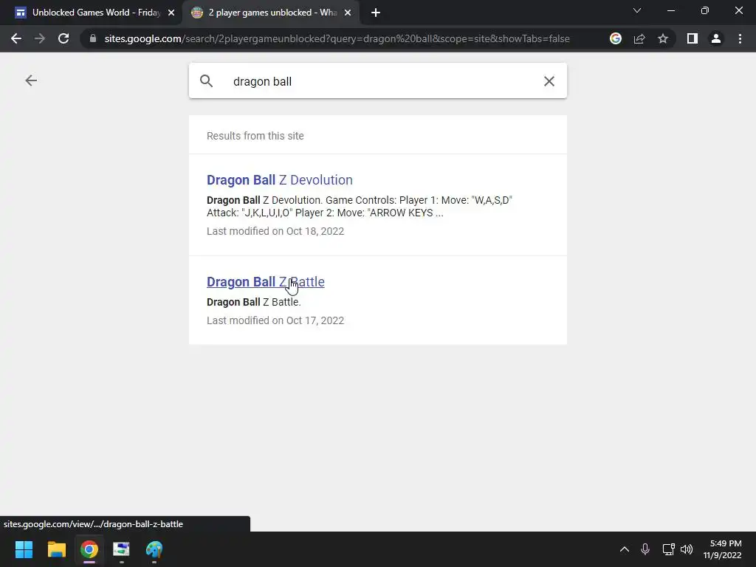This screenshot has height=567, width=756.
Task: Open the Chrome profile menu
Action: tap(716, 38)
